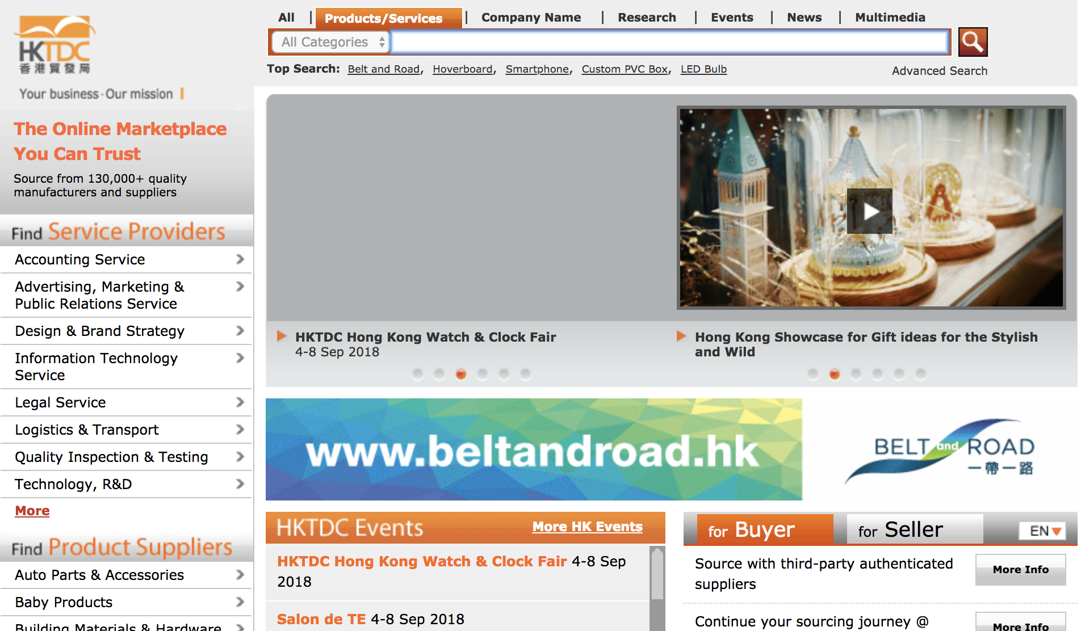
Task: Expand Technology, R&D category
Action: tap(126, 484)
